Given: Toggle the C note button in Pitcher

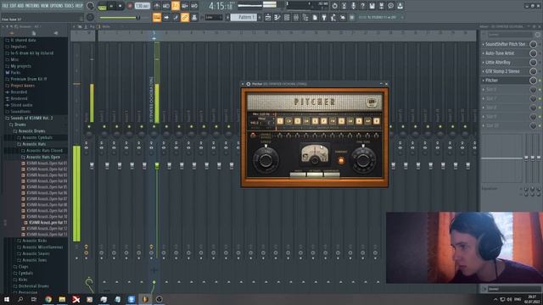Looking at the screenshot, I should point(280,121).
